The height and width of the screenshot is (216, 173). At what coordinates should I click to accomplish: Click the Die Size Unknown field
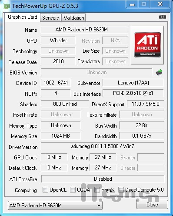[115, 51]
